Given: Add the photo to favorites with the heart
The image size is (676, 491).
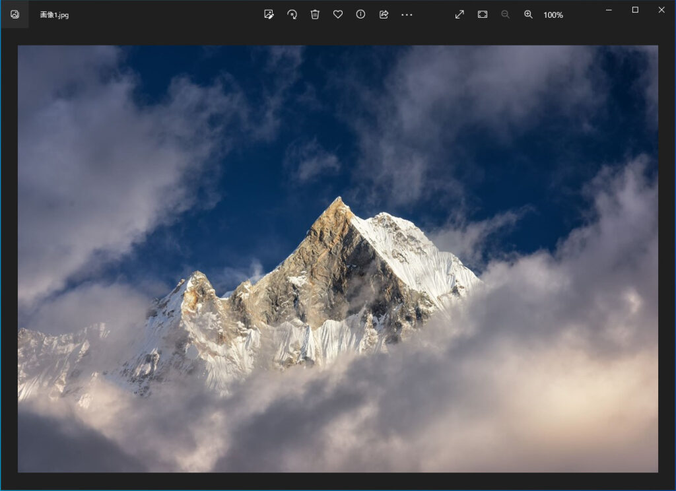Looking at the screenshot, I should pyautogui.click(x=337, y=15).
